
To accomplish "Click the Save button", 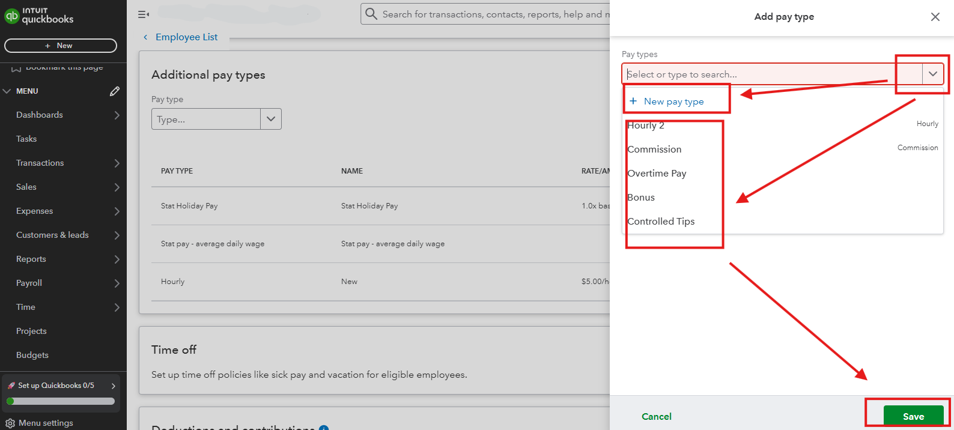I will tap(913, 416).
